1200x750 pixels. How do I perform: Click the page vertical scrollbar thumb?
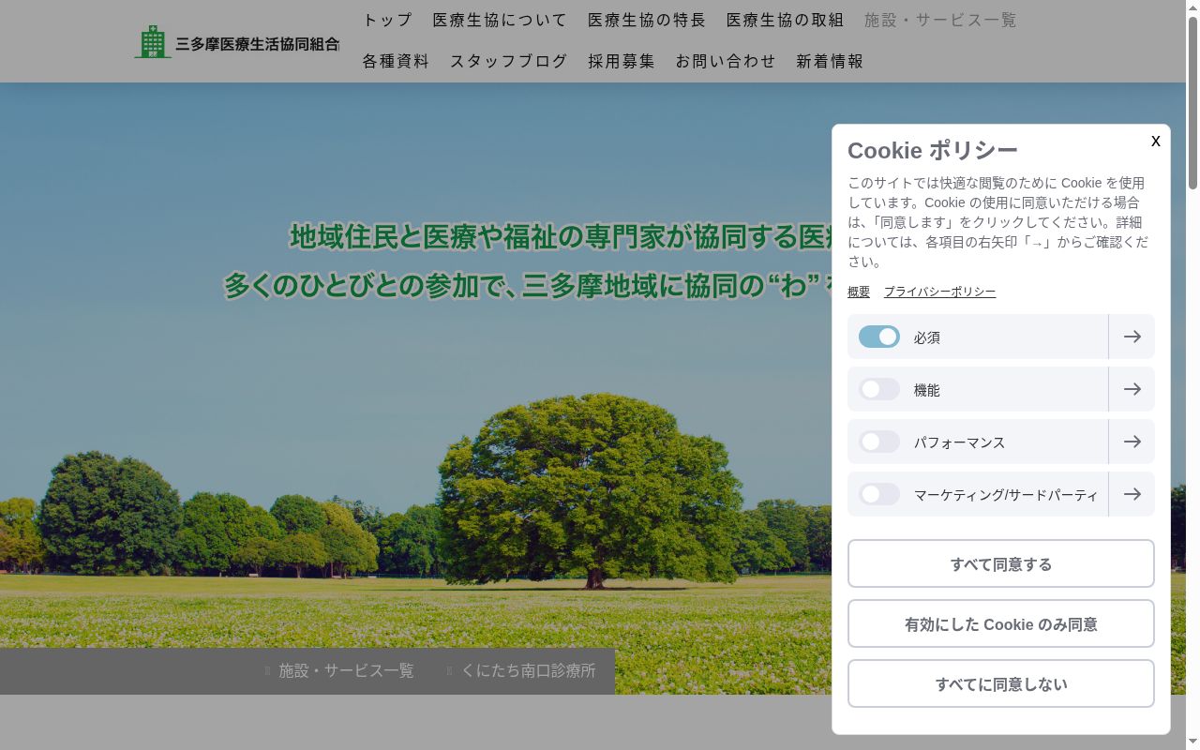(1192, 103)
